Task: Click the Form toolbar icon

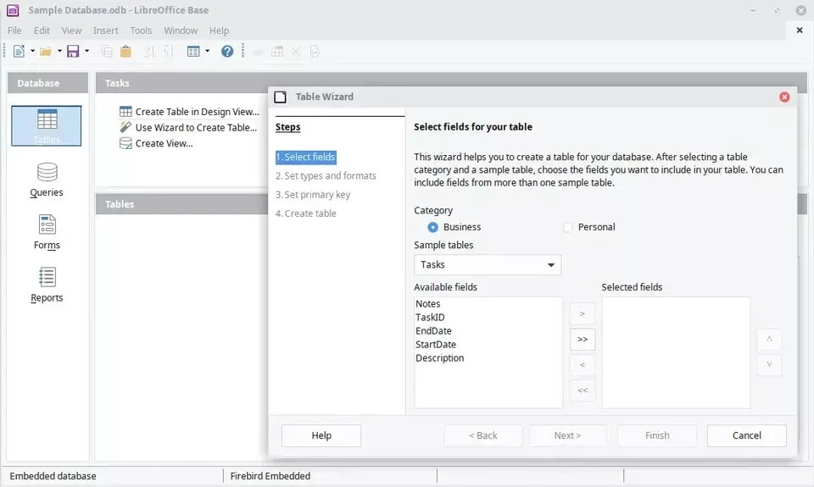Action: 193,52
